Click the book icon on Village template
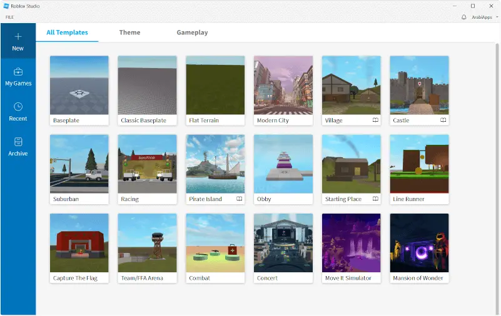This screenshot has height=316, width=501. (x=375, y=120)
